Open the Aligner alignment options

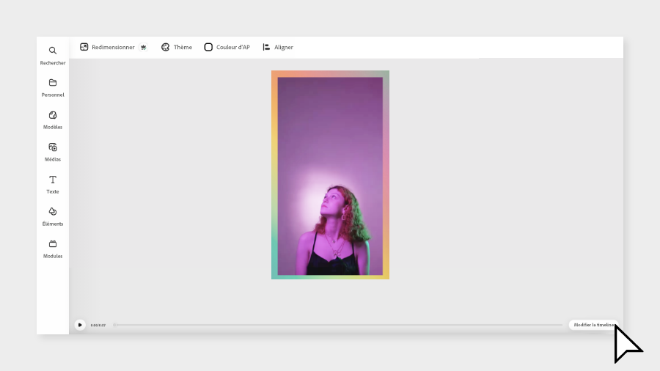(x=278, y=47)
